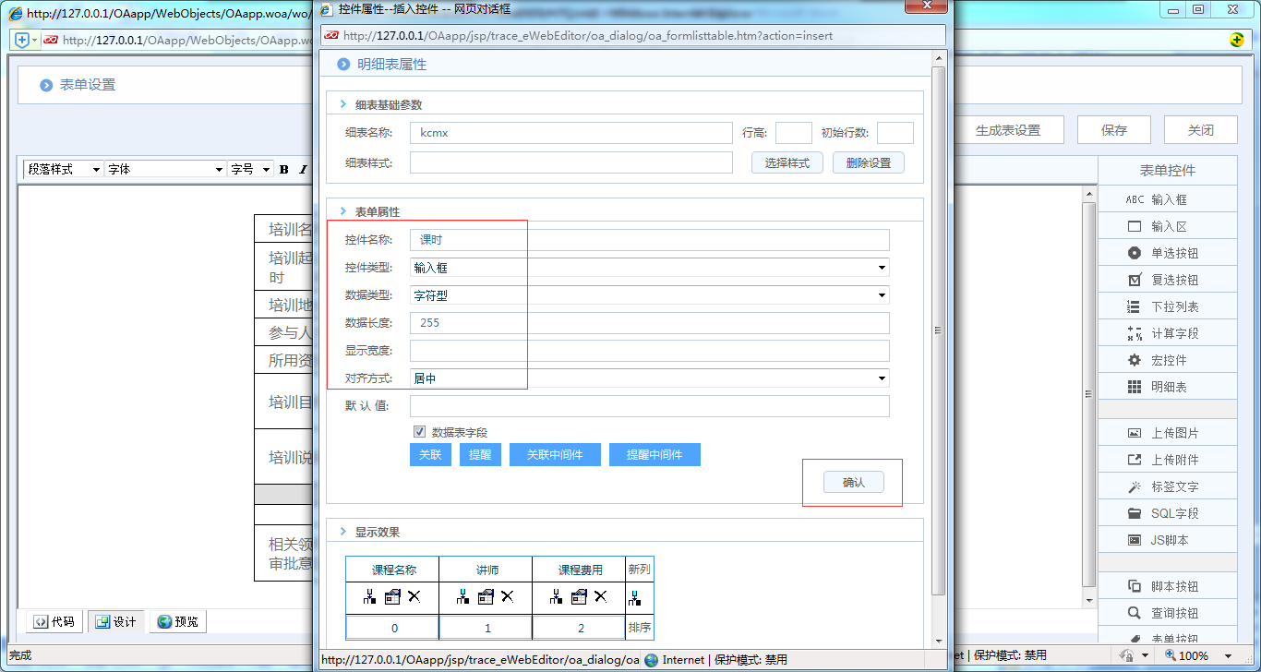Open the 字体 font selector
This screenshot has height=672, width=1261.
click(x=163, y=169)
